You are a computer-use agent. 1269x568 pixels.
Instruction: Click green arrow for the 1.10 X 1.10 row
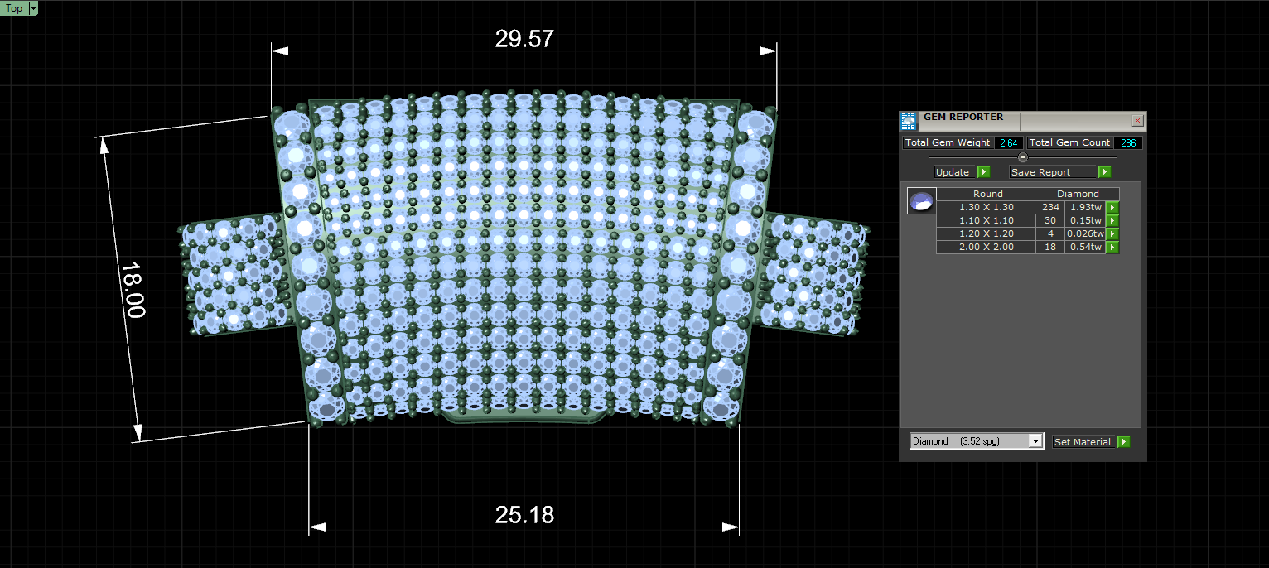coord(1112,220)
